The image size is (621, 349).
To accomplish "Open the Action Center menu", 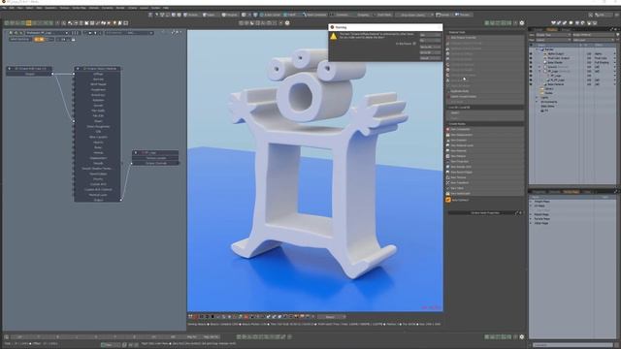I will tap(270, 15).
